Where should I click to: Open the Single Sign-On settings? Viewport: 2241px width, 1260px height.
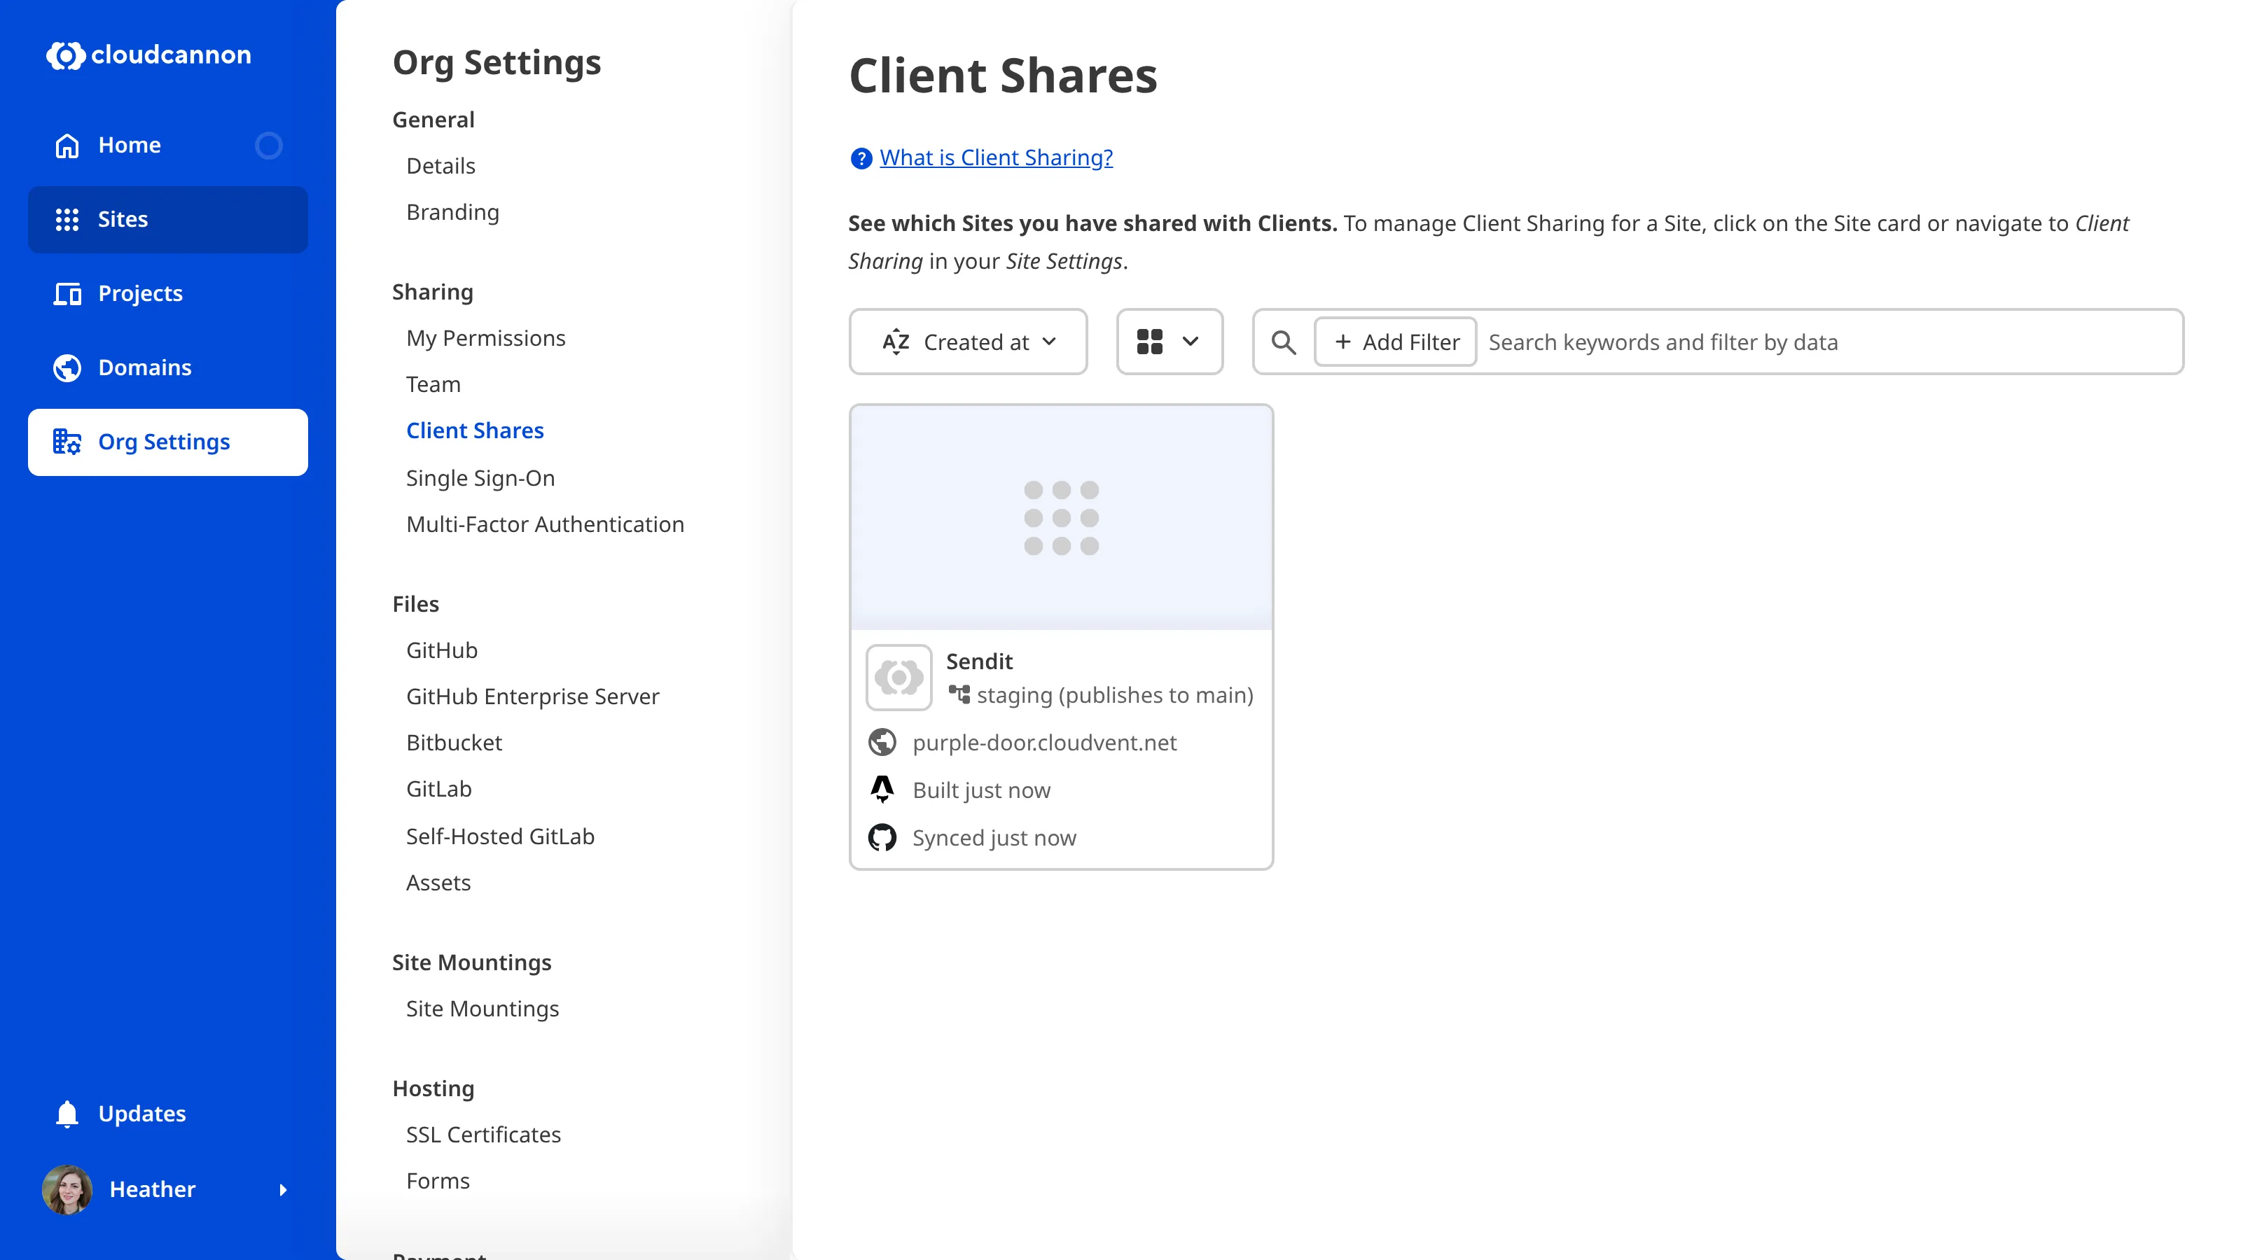(x=480, y=477)
